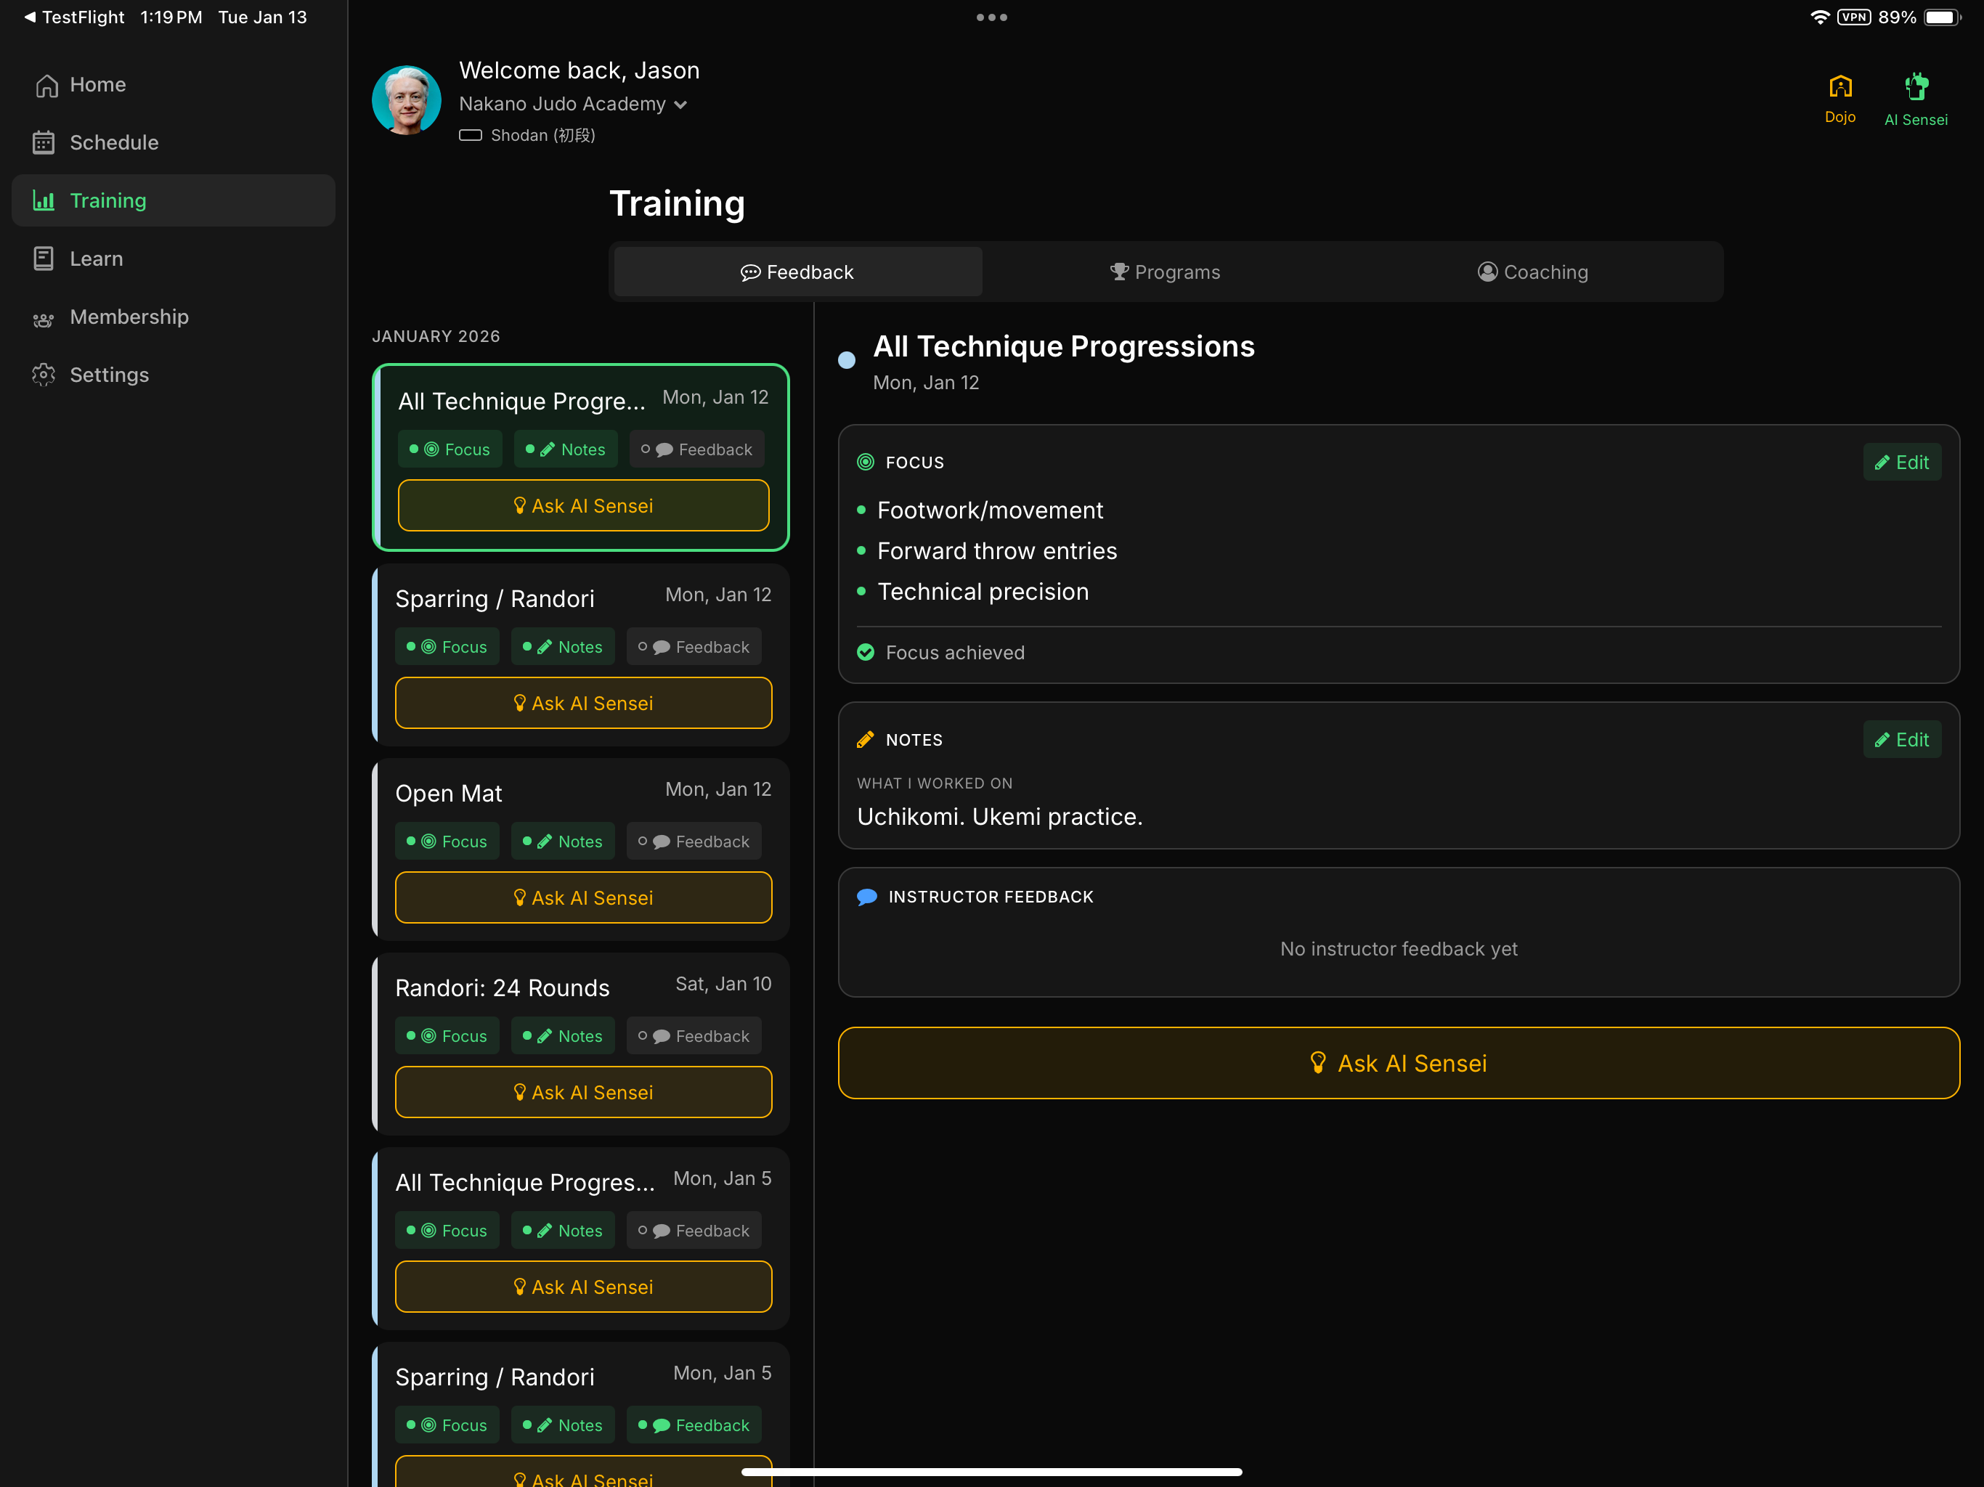Screen dimensions: 1984x1487
Task: Ask AI Sensei in the detail panel
Action: coord(1398,1063)
